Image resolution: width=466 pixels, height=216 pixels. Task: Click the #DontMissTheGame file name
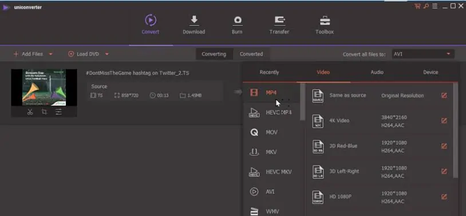137,73
